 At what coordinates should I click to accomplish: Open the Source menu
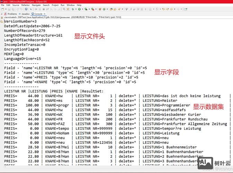click(16, 5)
